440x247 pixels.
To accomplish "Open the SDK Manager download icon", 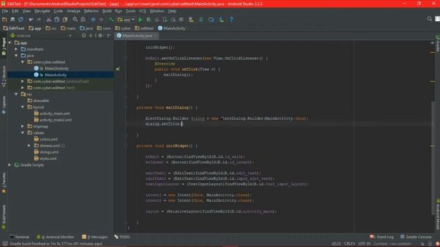I will [x=221, y=20].
